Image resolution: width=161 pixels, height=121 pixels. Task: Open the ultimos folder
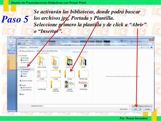pyautogui.click(x=83, y=62)
